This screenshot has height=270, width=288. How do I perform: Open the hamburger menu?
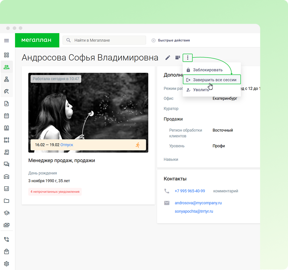pyautogui.click(x=7, y=40)
